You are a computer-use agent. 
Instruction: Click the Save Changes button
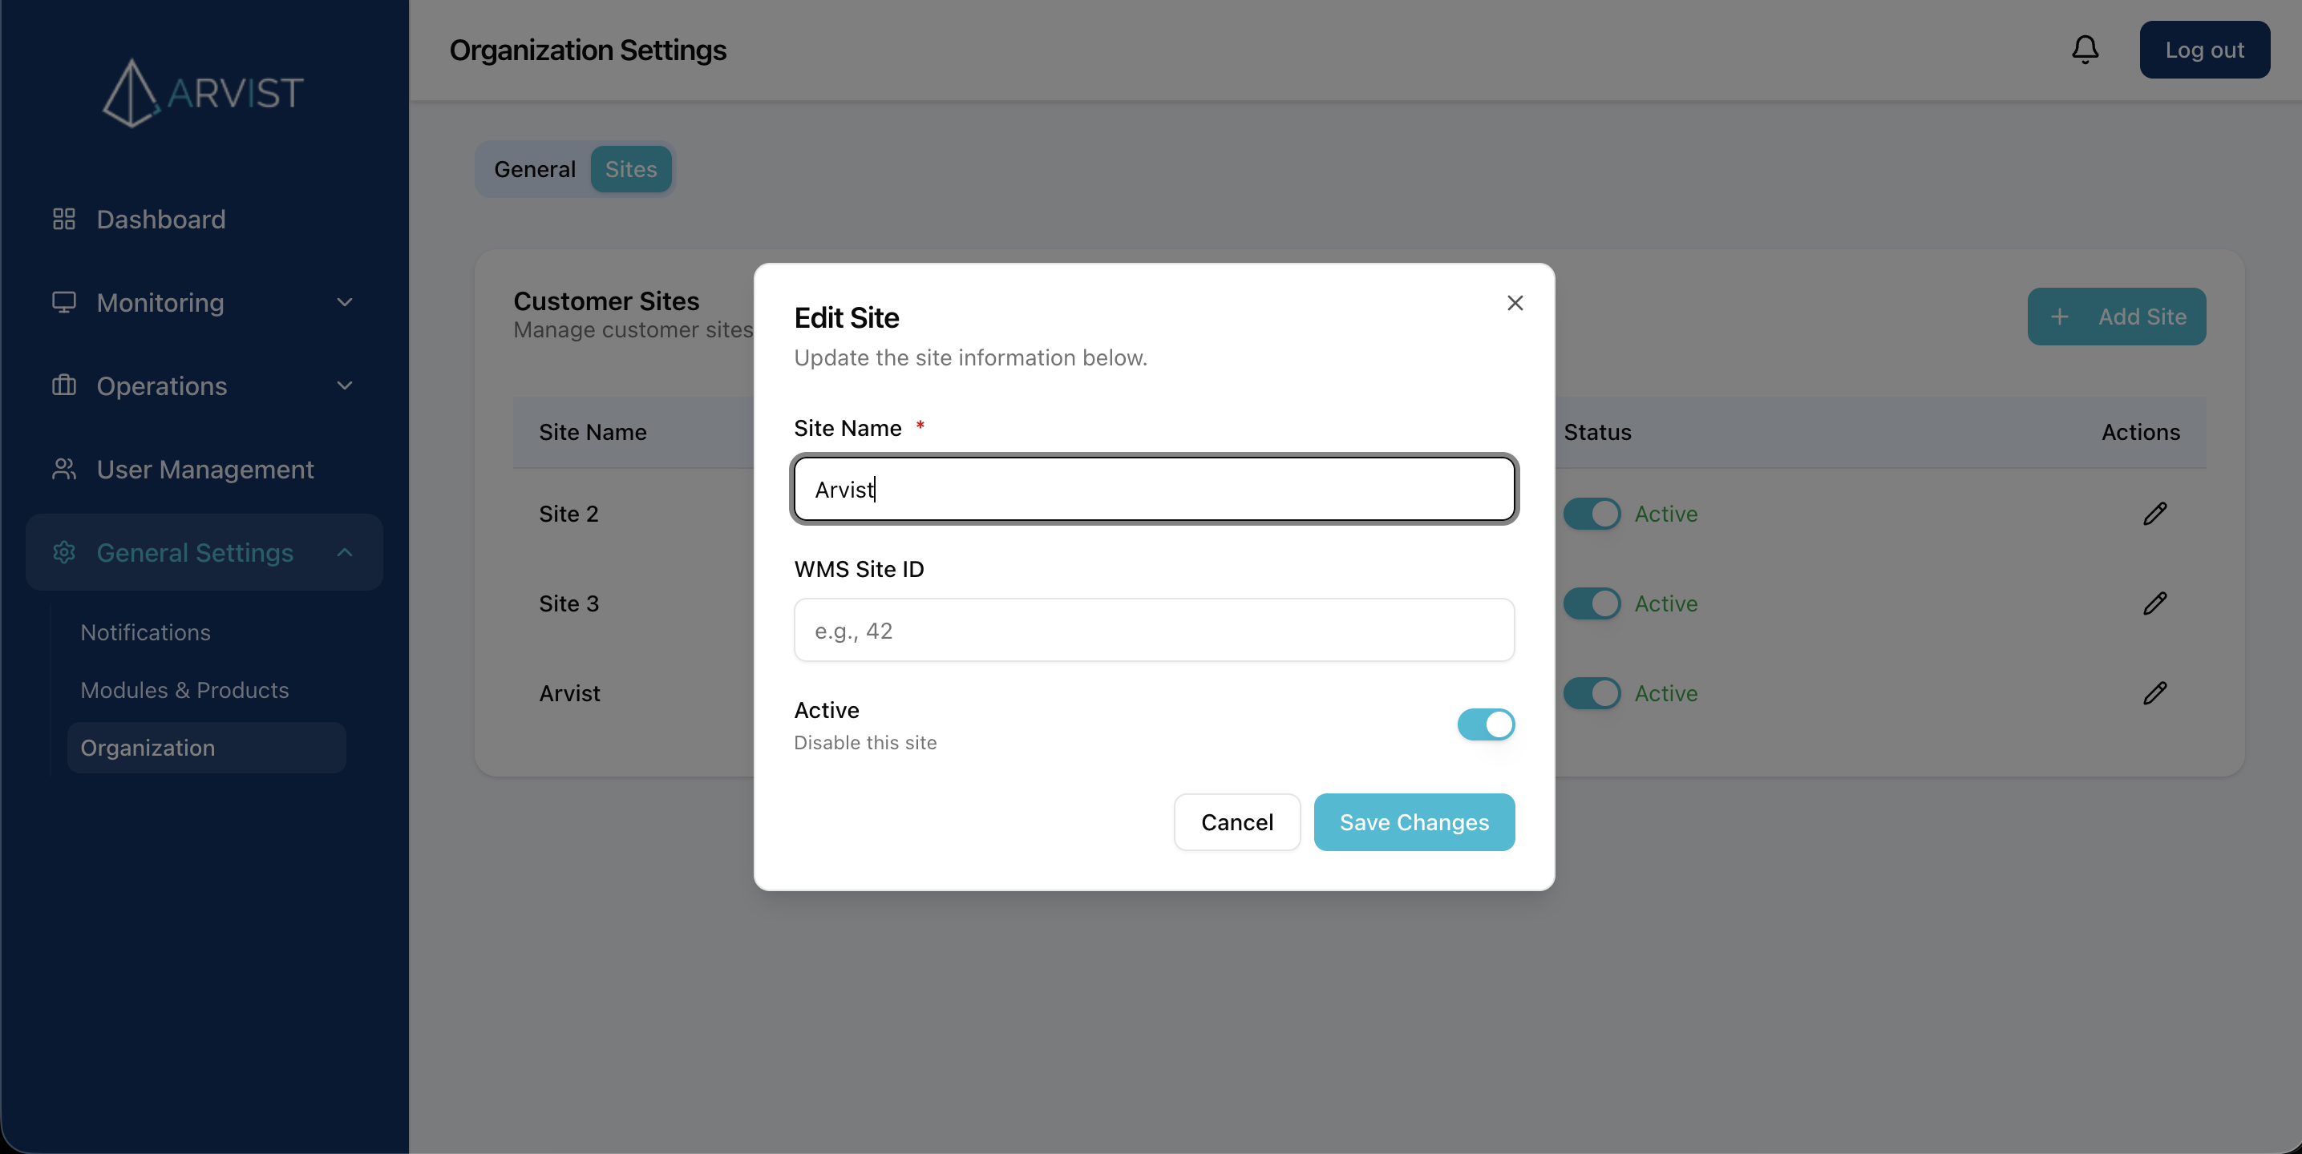1414,821
